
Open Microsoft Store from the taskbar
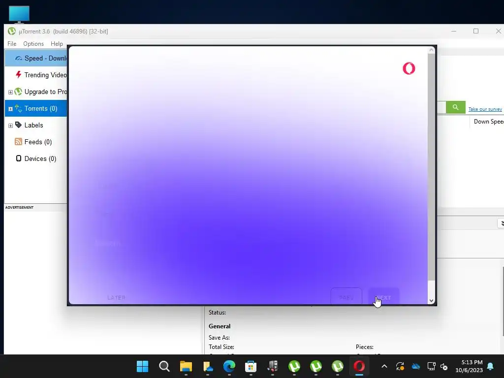(x=251, y=366)
